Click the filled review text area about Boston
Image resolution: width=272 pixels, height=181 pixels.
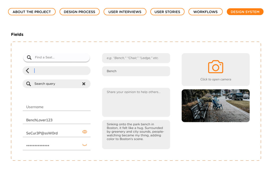coord(136,134)
